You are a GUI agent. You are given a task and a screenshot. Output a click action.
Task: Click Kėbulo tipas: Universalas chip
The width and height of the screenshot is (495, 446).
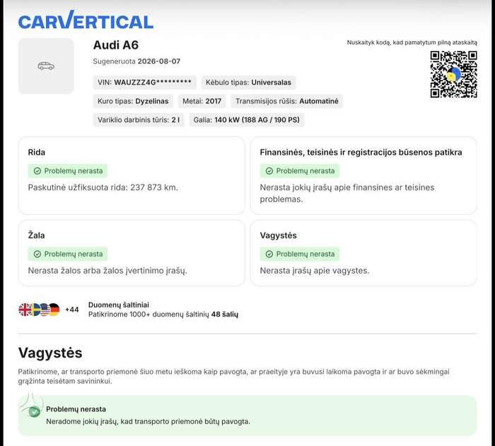point(248,83)
